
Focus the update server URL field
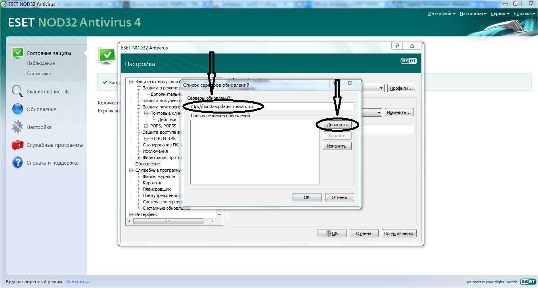coord(271,106)
